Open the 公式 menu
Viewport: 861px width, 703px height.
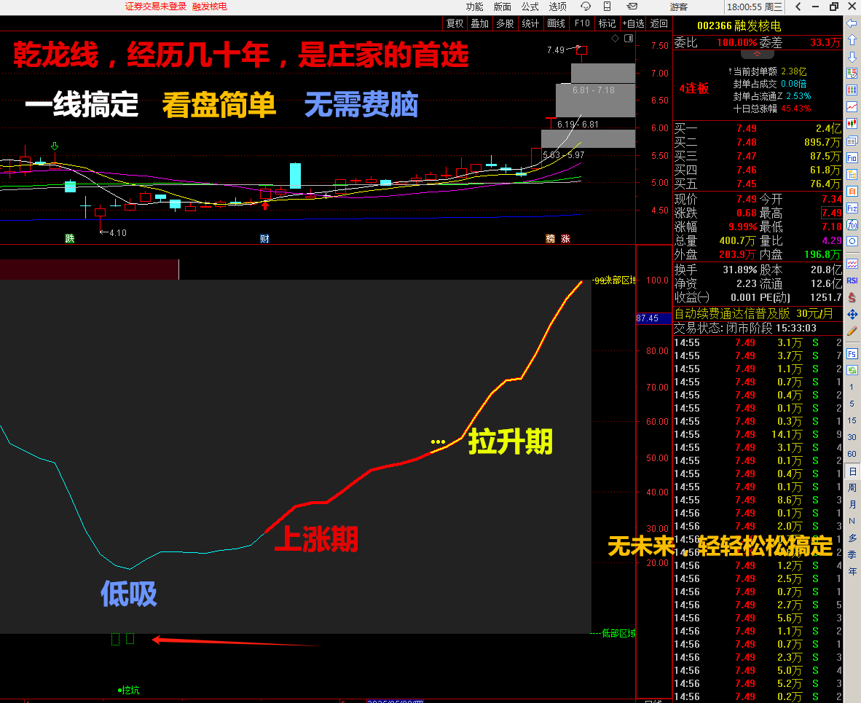[530, 7]
